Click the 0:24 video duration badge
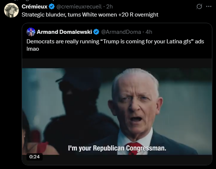The image size is (216, 169). (35, 157)
